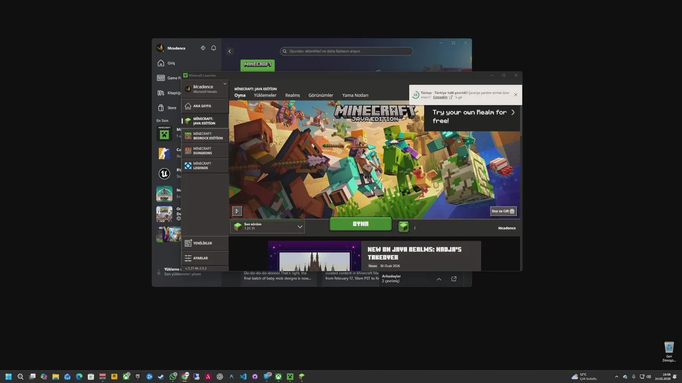Screen dimensions: 682x383
Task: Switch to the Realms tab
Action: click(293, 95)
